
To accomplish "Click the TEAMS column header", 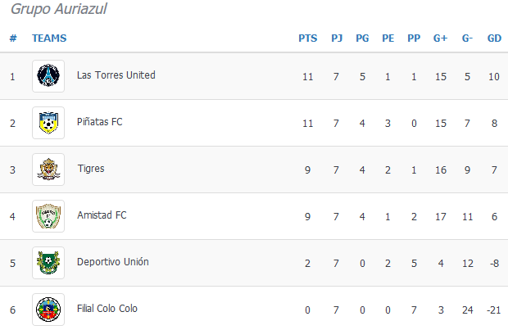I will coord(49,38).
